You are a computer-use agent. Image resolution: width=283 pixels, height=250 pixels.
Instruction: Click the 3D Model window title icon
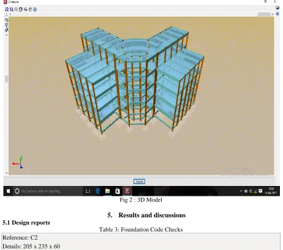point(6,2)
